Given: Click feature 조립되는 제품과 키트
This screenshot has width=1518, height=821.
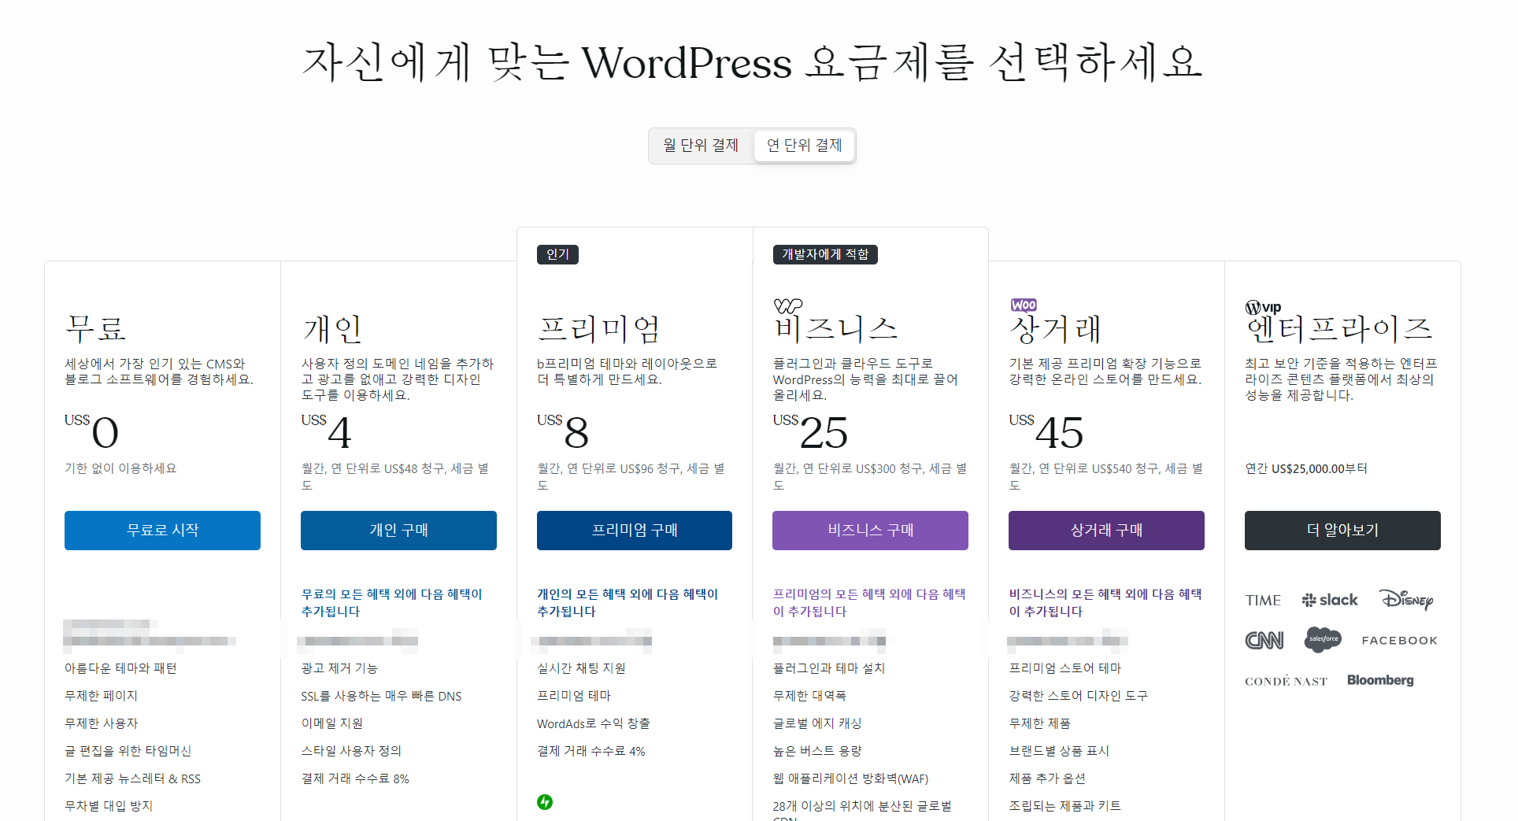Looking at the screenshot, I should tap(1065, 806).
